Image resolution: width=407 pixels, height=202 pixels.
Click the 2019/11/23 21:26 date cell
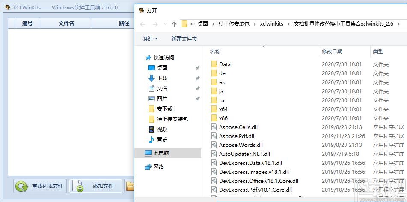(x=343, y=136)
